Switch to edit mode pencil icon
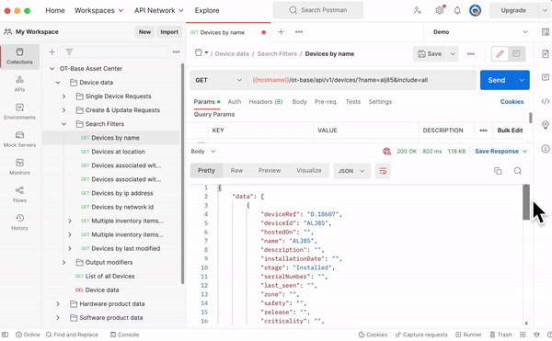 [500, 54]
